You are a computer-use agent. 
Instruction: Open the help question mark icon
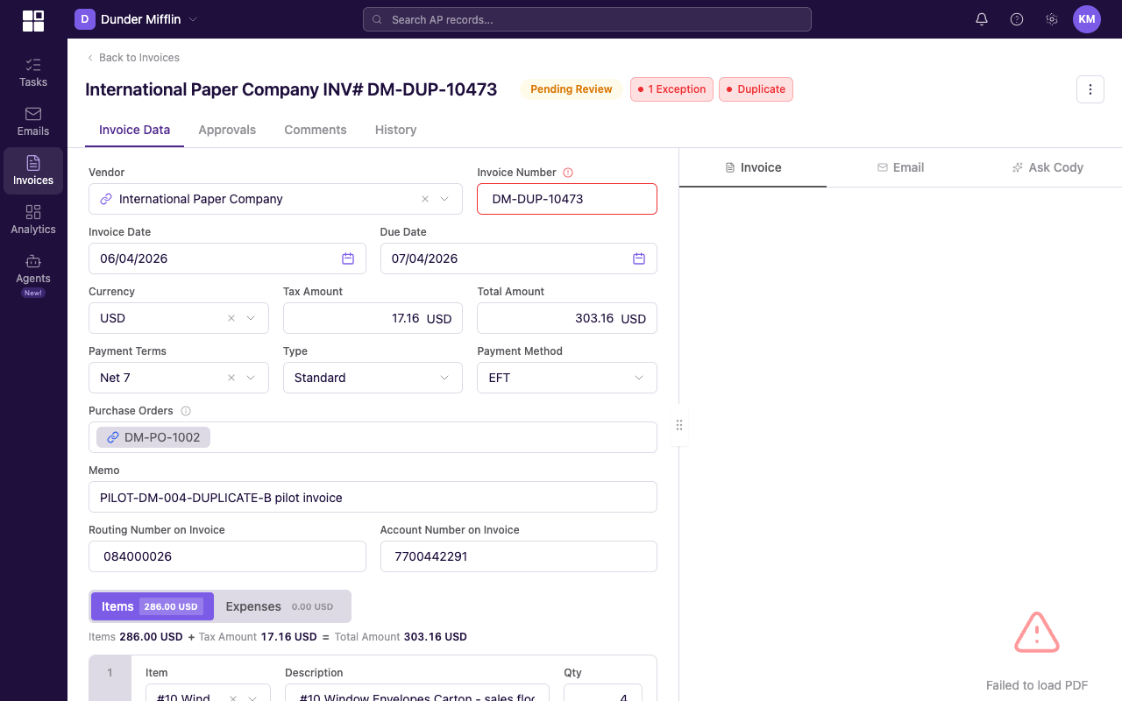[1017, 19]
